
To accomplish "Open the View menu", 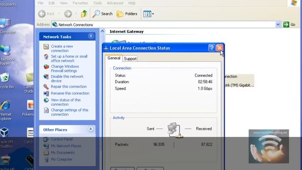I will click(x=64, y=3).
